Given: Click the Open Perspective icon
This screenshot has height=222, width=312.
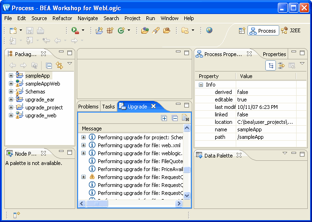Looking at the screenshot, I should pos(242,30).
